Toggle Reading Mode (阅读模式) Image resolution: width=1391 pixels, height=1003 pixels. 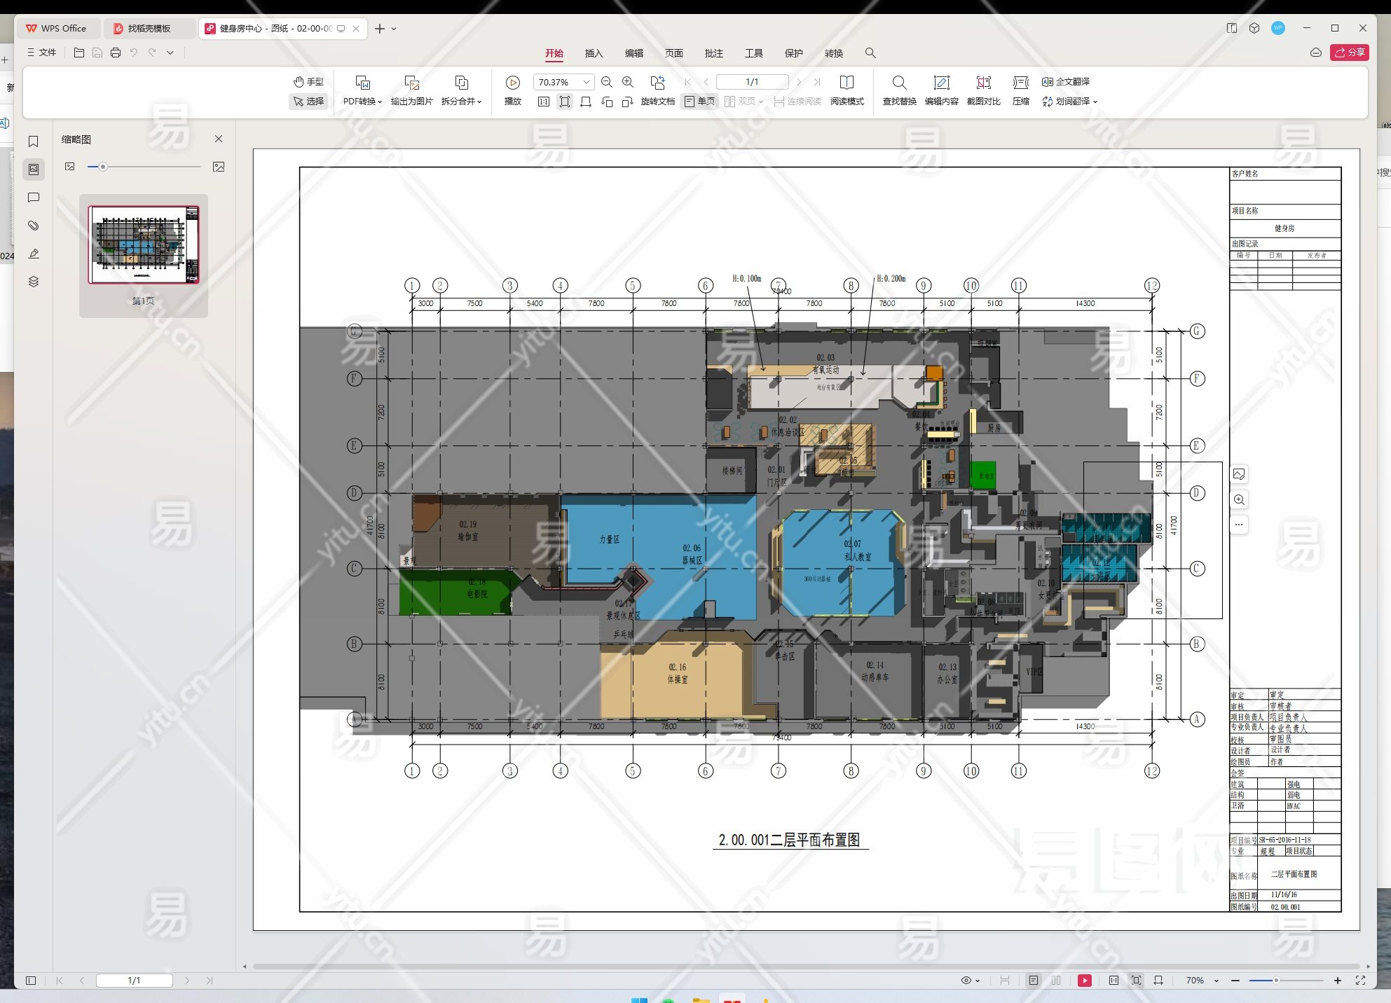point(847,83)
